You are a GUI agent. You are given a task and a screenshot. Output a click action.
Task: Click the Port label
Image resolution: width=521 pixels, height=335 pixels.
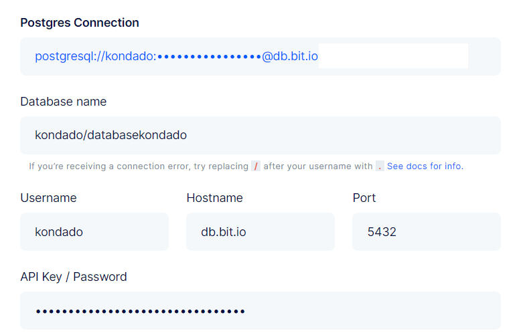[x=364, y=198]
